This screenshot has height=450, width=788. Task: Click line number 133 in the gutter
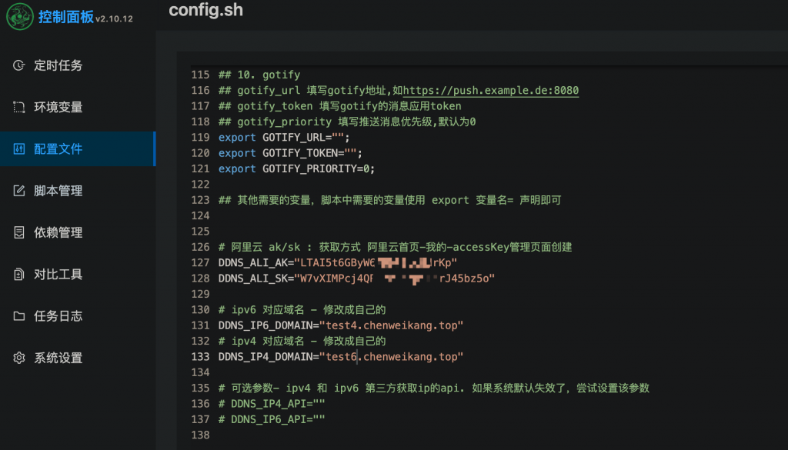tap(199, 357)
